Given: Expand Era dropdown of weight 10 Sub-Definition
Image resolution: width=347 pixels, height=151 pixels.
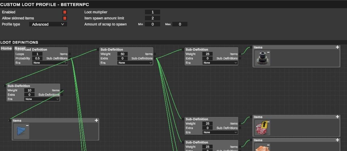Looking at the screenshot, I should point(42,99).
